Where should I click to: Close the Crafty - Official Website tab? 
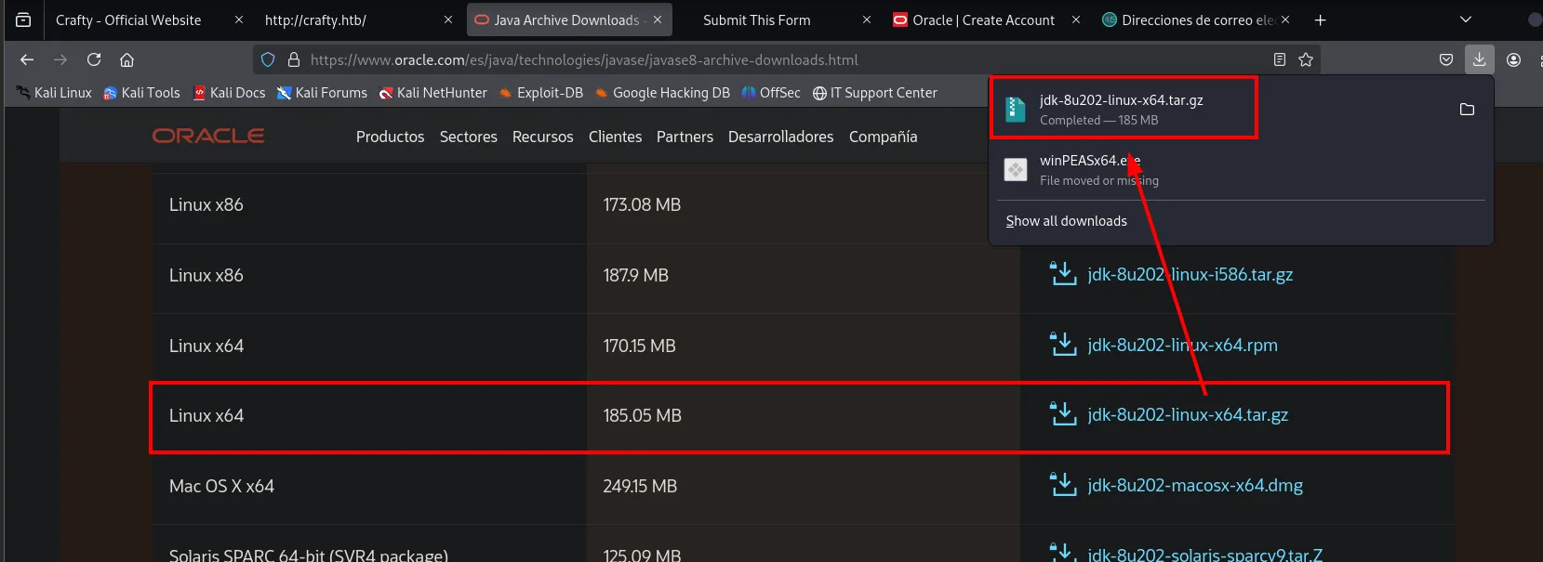239,20
